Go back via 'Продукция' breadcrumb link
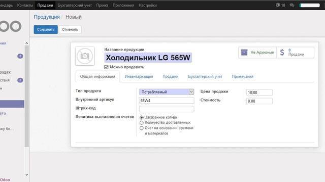 (x=47, y=17)
